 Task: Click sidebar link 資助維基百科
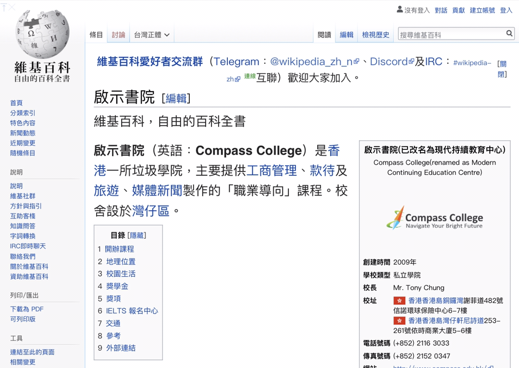[29, 276]
